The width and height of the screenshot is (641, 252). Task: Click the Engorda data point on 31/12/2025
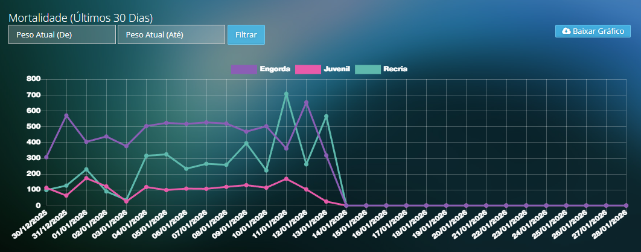66,115
